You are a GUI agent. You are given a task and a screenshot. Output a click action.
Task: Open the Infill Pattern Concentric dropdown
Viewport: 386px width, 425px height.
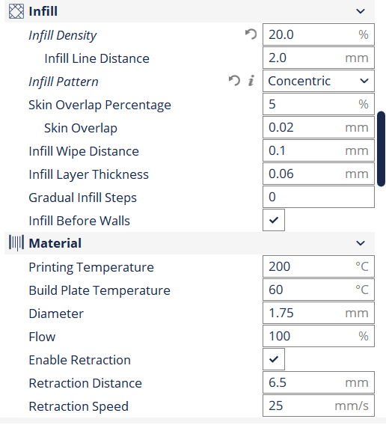[x=319, y=81]
